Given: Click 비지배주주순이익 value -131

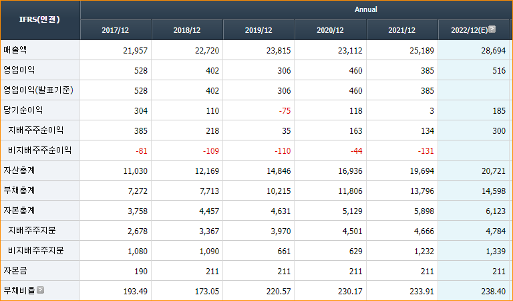Looking at the screenshot, I should click(x=425, y=151).
